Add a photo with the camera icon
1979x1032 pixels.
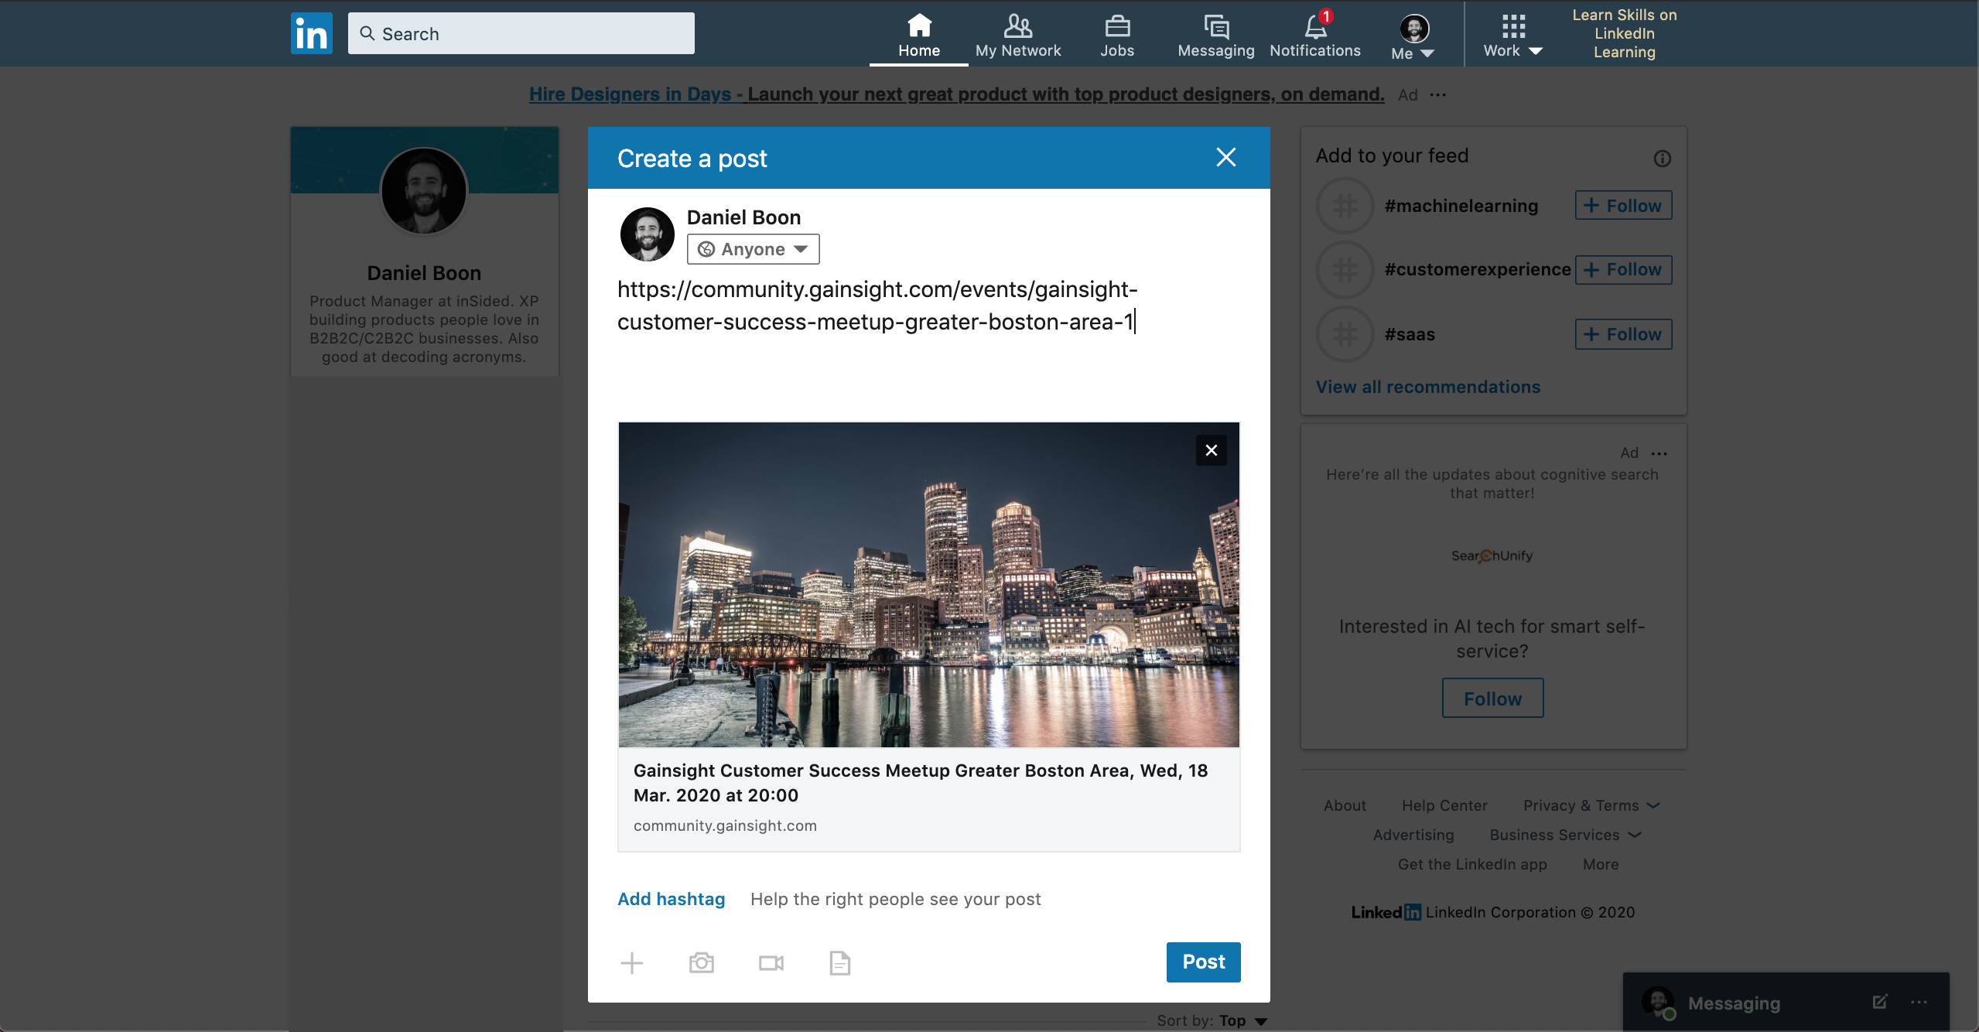(702, 962)
